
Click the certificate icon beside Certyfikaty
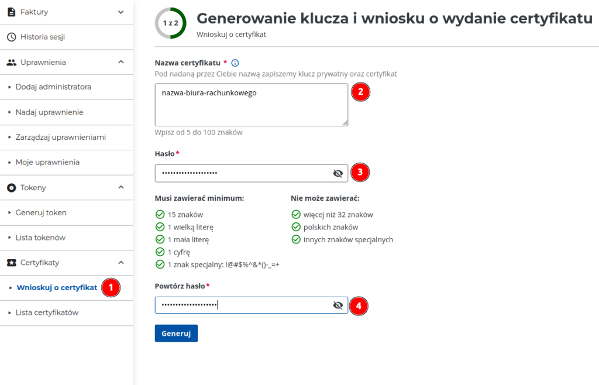point(11,263)
